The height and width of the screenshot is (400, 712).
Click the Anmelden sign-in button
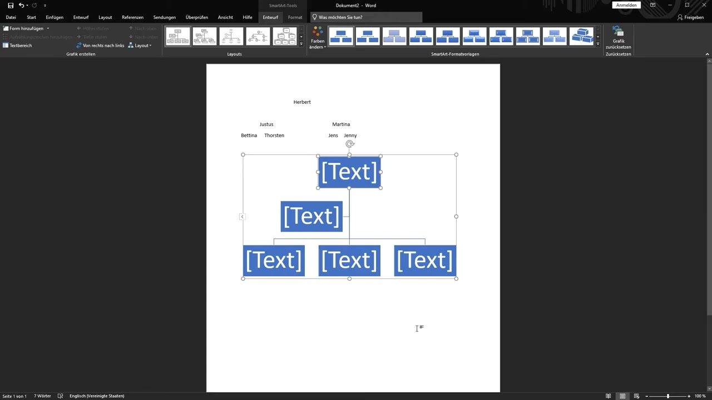click(x=626, y=5)
